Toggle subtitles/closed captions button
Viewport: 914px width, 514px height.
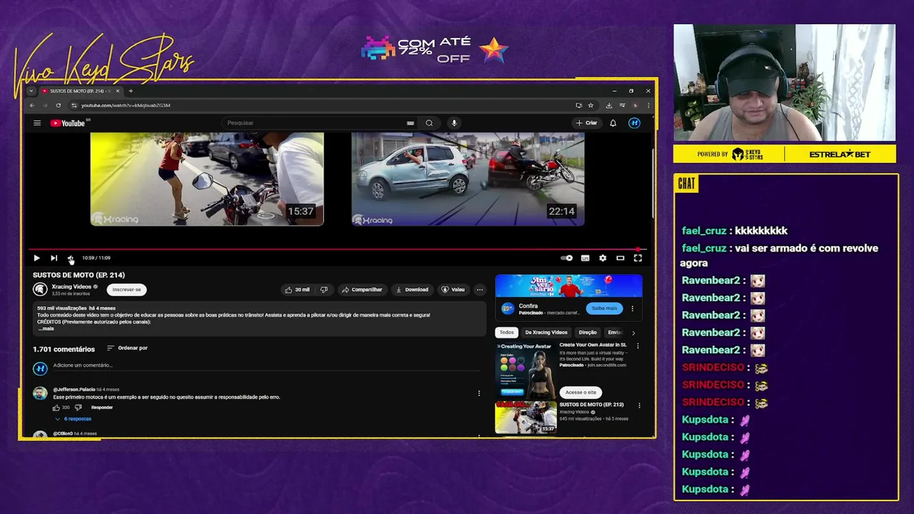coord(585,258)
